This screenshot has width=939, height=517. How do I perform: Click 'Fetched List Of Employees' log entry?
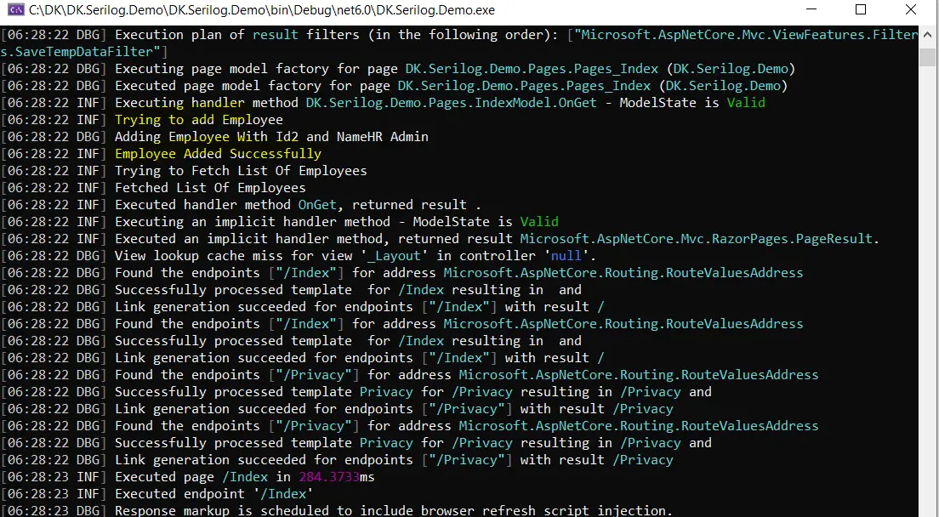[x=210, y=188]
